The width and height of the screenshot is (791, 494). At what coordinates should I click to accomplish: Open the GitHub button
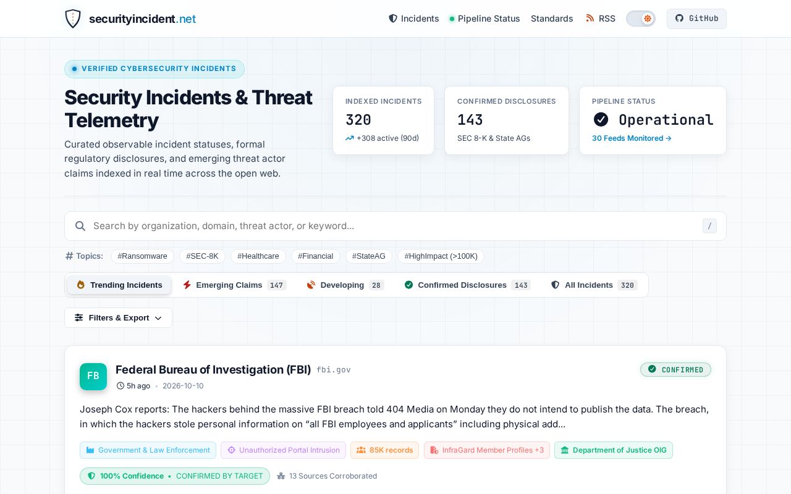tap(696, 19)
